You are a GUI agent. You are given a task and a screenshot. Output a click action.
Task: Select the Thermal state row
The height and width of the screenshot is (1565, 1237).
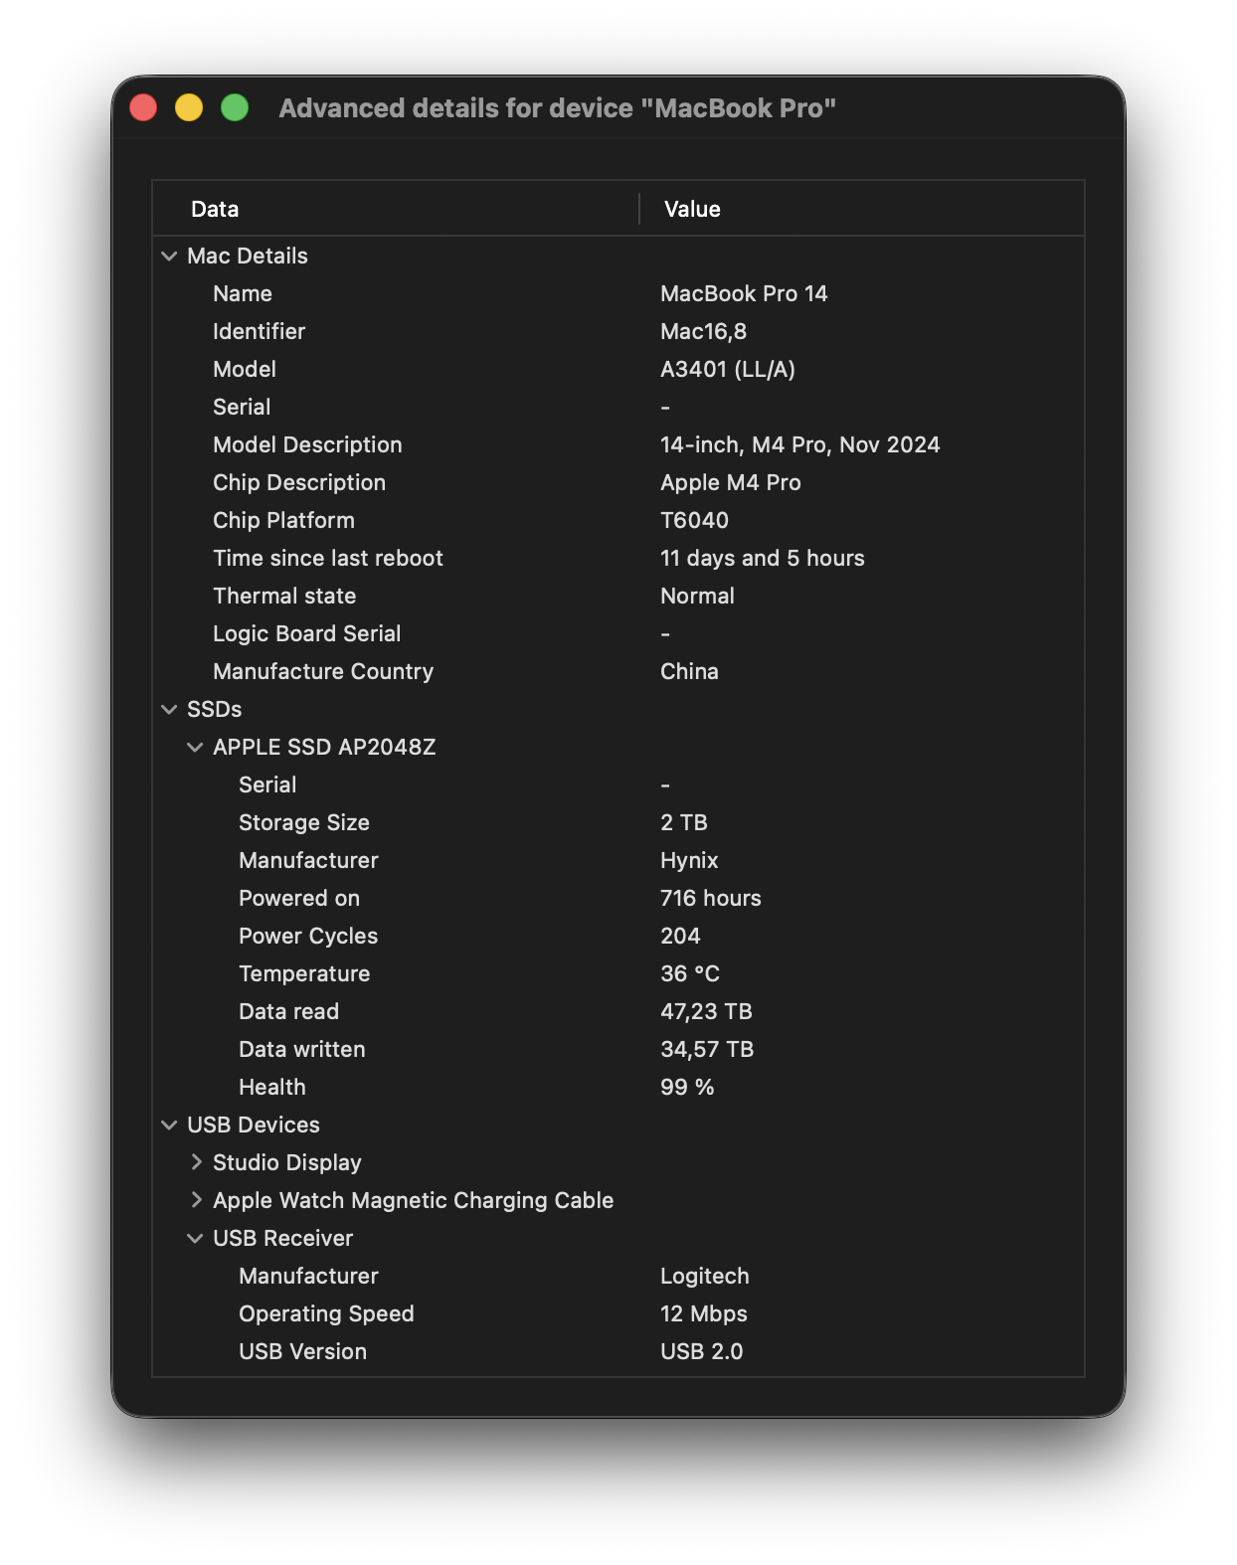[x=284, y=597]
